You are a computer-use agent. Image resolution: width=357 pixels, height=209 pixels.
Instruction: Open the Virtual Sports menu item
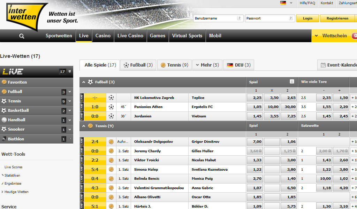click(x=187, y=36)
